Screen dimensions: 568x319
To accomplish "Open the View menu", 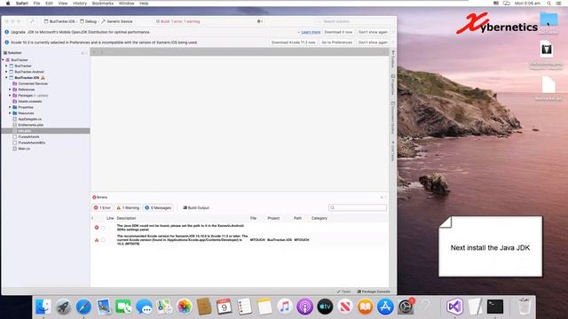I will tap(63, 4).
